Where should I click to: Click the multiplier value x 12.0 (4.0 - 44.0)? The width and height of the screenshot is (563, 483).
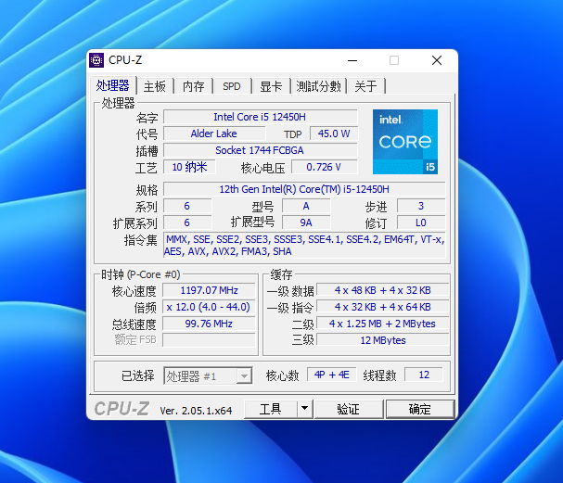[209, 307]
